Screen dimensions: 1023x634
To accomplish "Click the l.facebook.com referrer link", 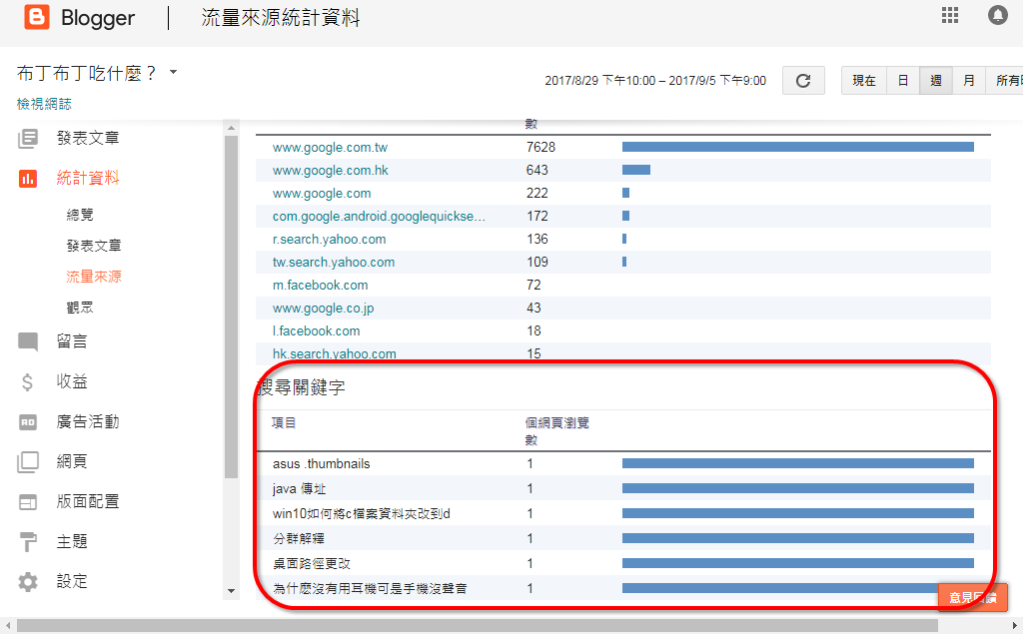I will 317,330.
